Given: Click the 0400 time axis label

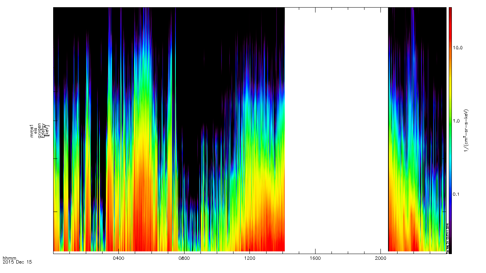Looking at the screenshot, I should [119, 258].
